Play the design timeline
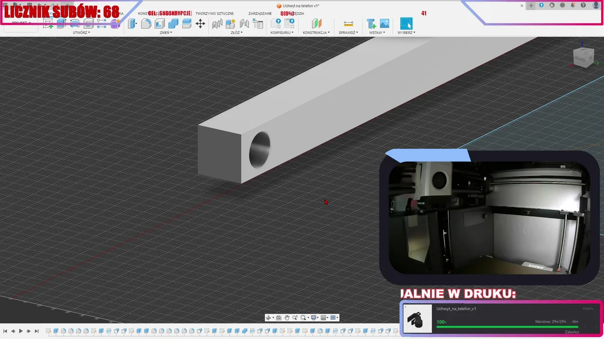604x339 pixels. [21, 331]
